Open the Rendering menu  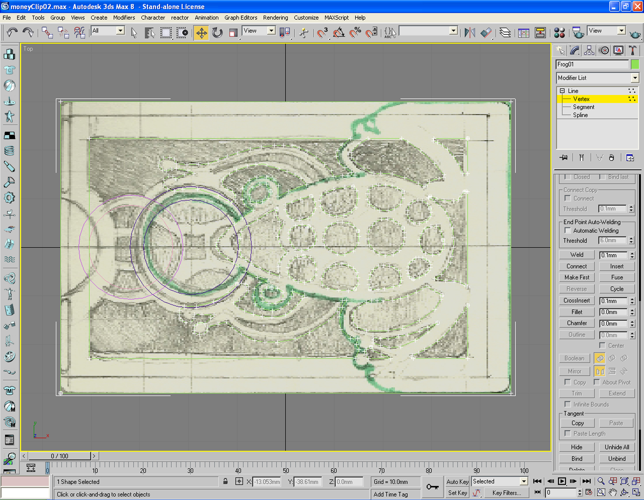coord(275,18)
